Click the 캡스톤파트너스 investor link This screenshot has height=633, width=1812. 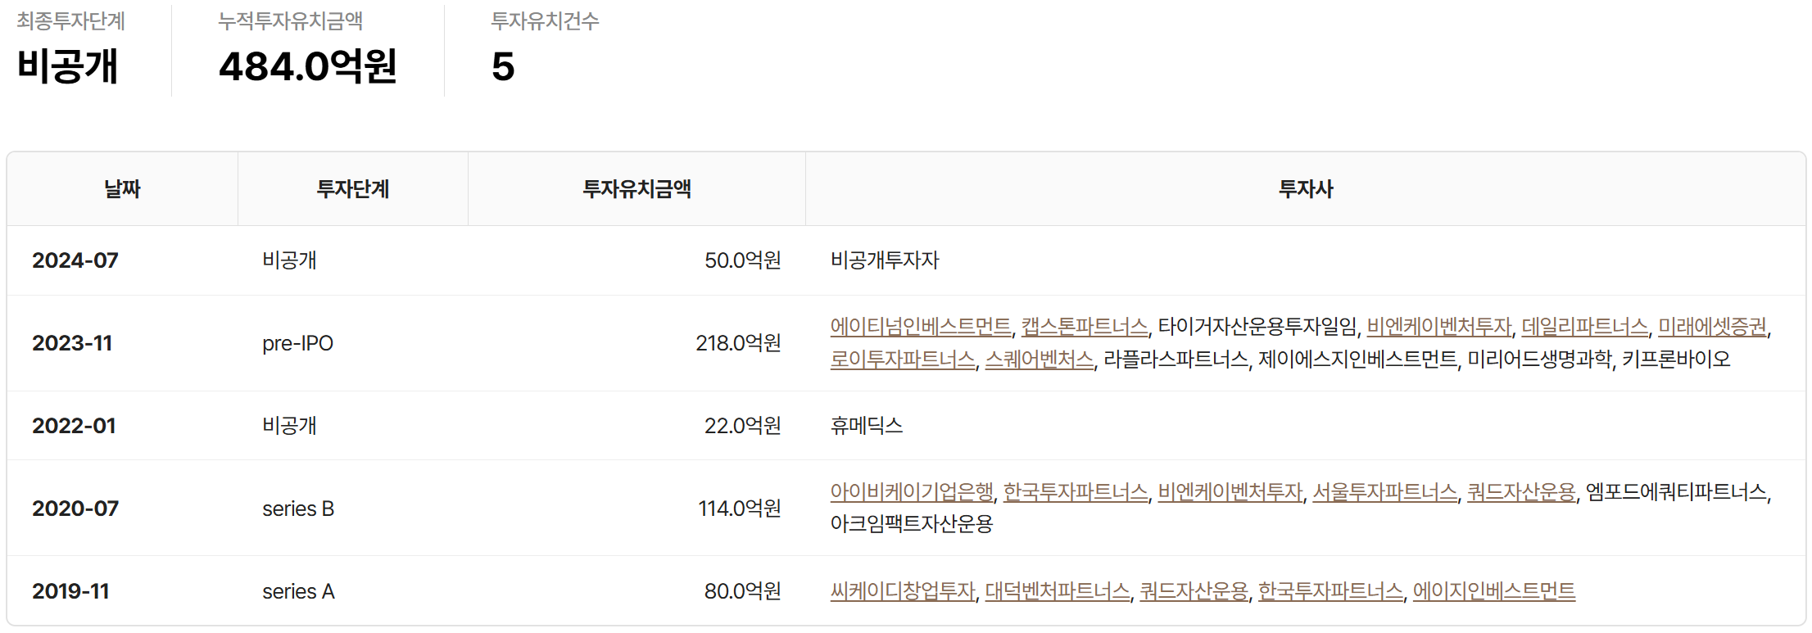(1085, 327)
